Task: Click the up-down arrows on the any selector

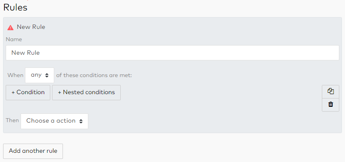Action: 47,75
